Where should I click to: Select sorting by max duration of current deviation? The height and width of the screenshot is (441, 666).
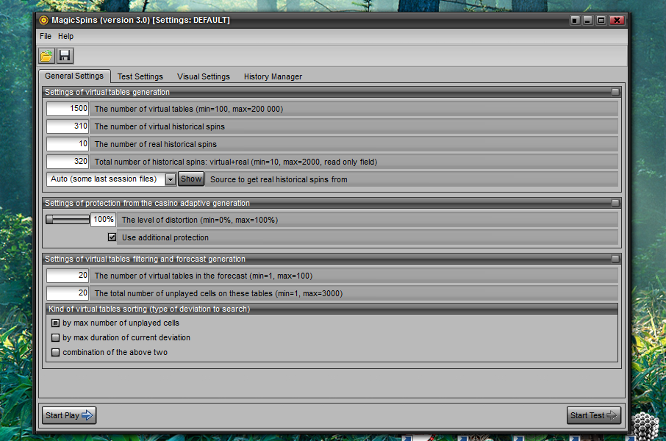point(55,338)
